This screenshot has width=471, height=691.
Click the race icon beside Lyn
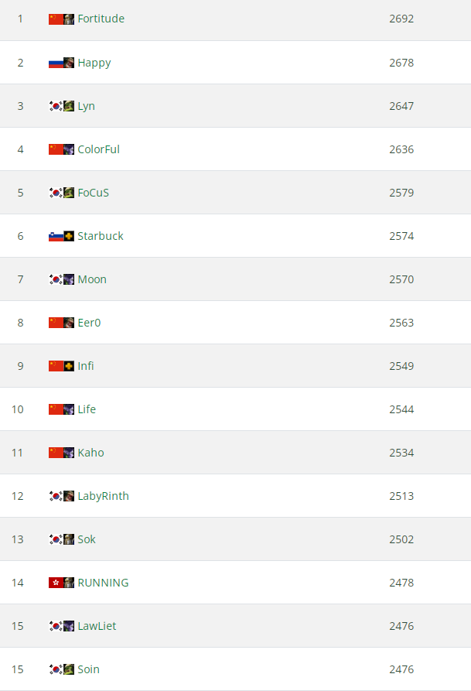pyautogui.click(x=69, y=106)
